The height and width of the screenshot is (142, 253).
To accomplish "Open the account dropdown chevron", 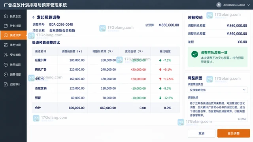I will click(249, 5).
